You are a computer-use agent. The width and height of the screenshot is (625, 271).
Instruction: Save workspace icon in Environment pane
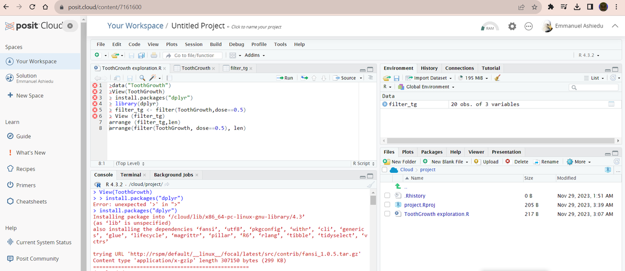pos(396,78)
